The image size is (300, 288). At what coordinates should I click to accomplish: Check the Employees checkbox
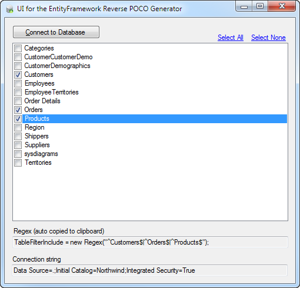(18, 83)
